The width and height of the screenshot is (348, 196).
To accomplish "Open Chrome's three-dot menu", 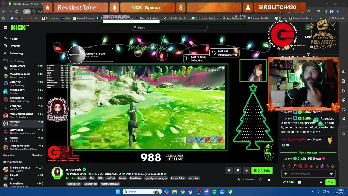I will [x=344, y=11].
